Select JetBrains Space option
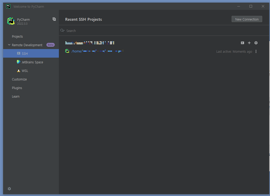Viewport: 270px width, 196px height. pos(31,62)
